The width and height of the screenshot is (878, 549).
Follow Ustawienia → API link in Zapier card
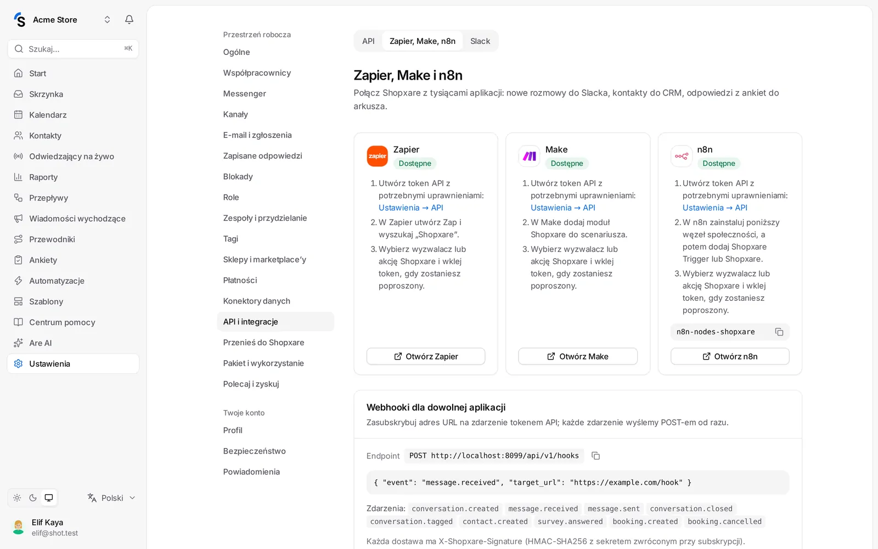click(411, 208)
